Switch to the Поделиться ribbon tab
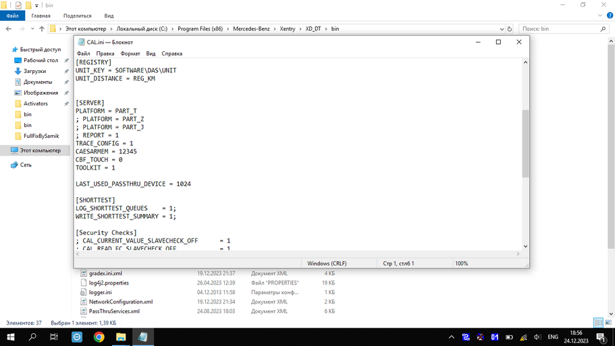The width and height of the screenshot is (615, 346). pyautogui.click(x=77, y=16)
